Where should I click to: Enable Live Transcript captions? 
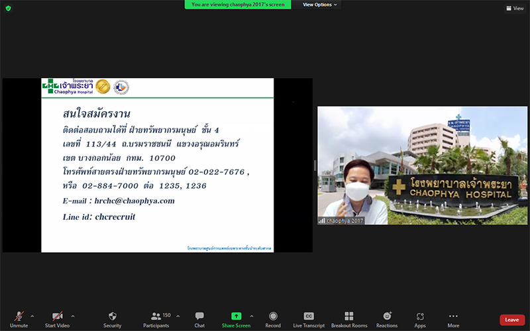click(x=309, y=320)
